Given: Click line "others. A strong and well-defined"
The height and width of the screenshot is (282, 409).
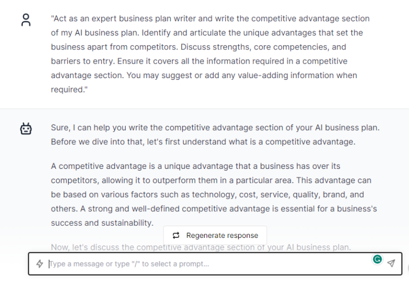Looking at the screenshot, I should coord(214,209).
